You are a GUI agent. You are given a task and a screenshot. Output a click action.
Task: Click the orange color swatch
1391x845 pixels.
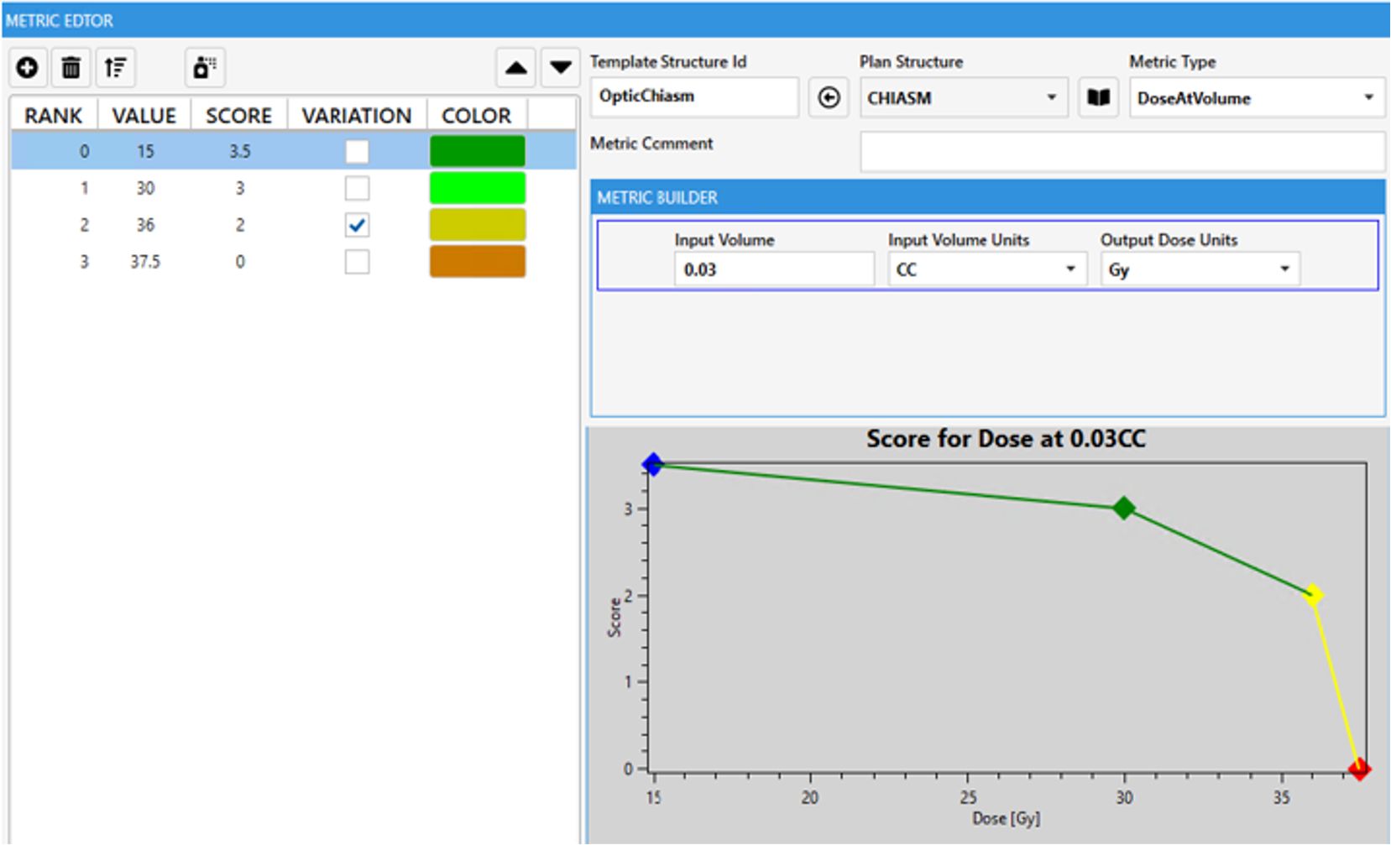(x=478, y=262)
